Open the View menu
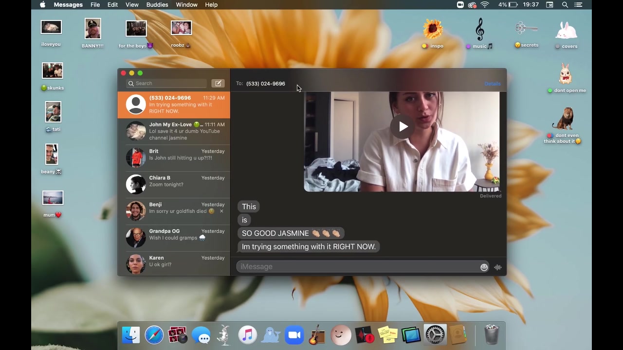The image size is (623, 350). pyautogui.click(x=132, y=4)
